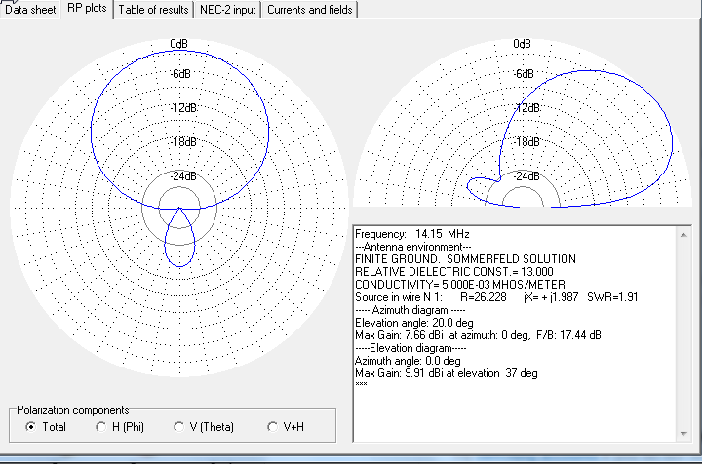The width and height of the screenshot is (702, 464).
Task: Click the F/B 17.44 dB text
Action: (x=578, y=334)
